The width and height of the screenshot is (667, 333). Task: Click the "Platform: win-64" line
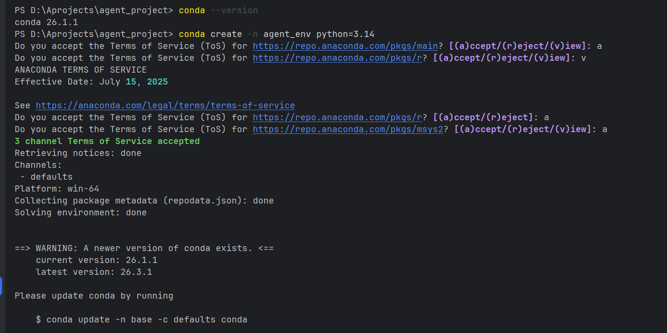tap(57, 189)
